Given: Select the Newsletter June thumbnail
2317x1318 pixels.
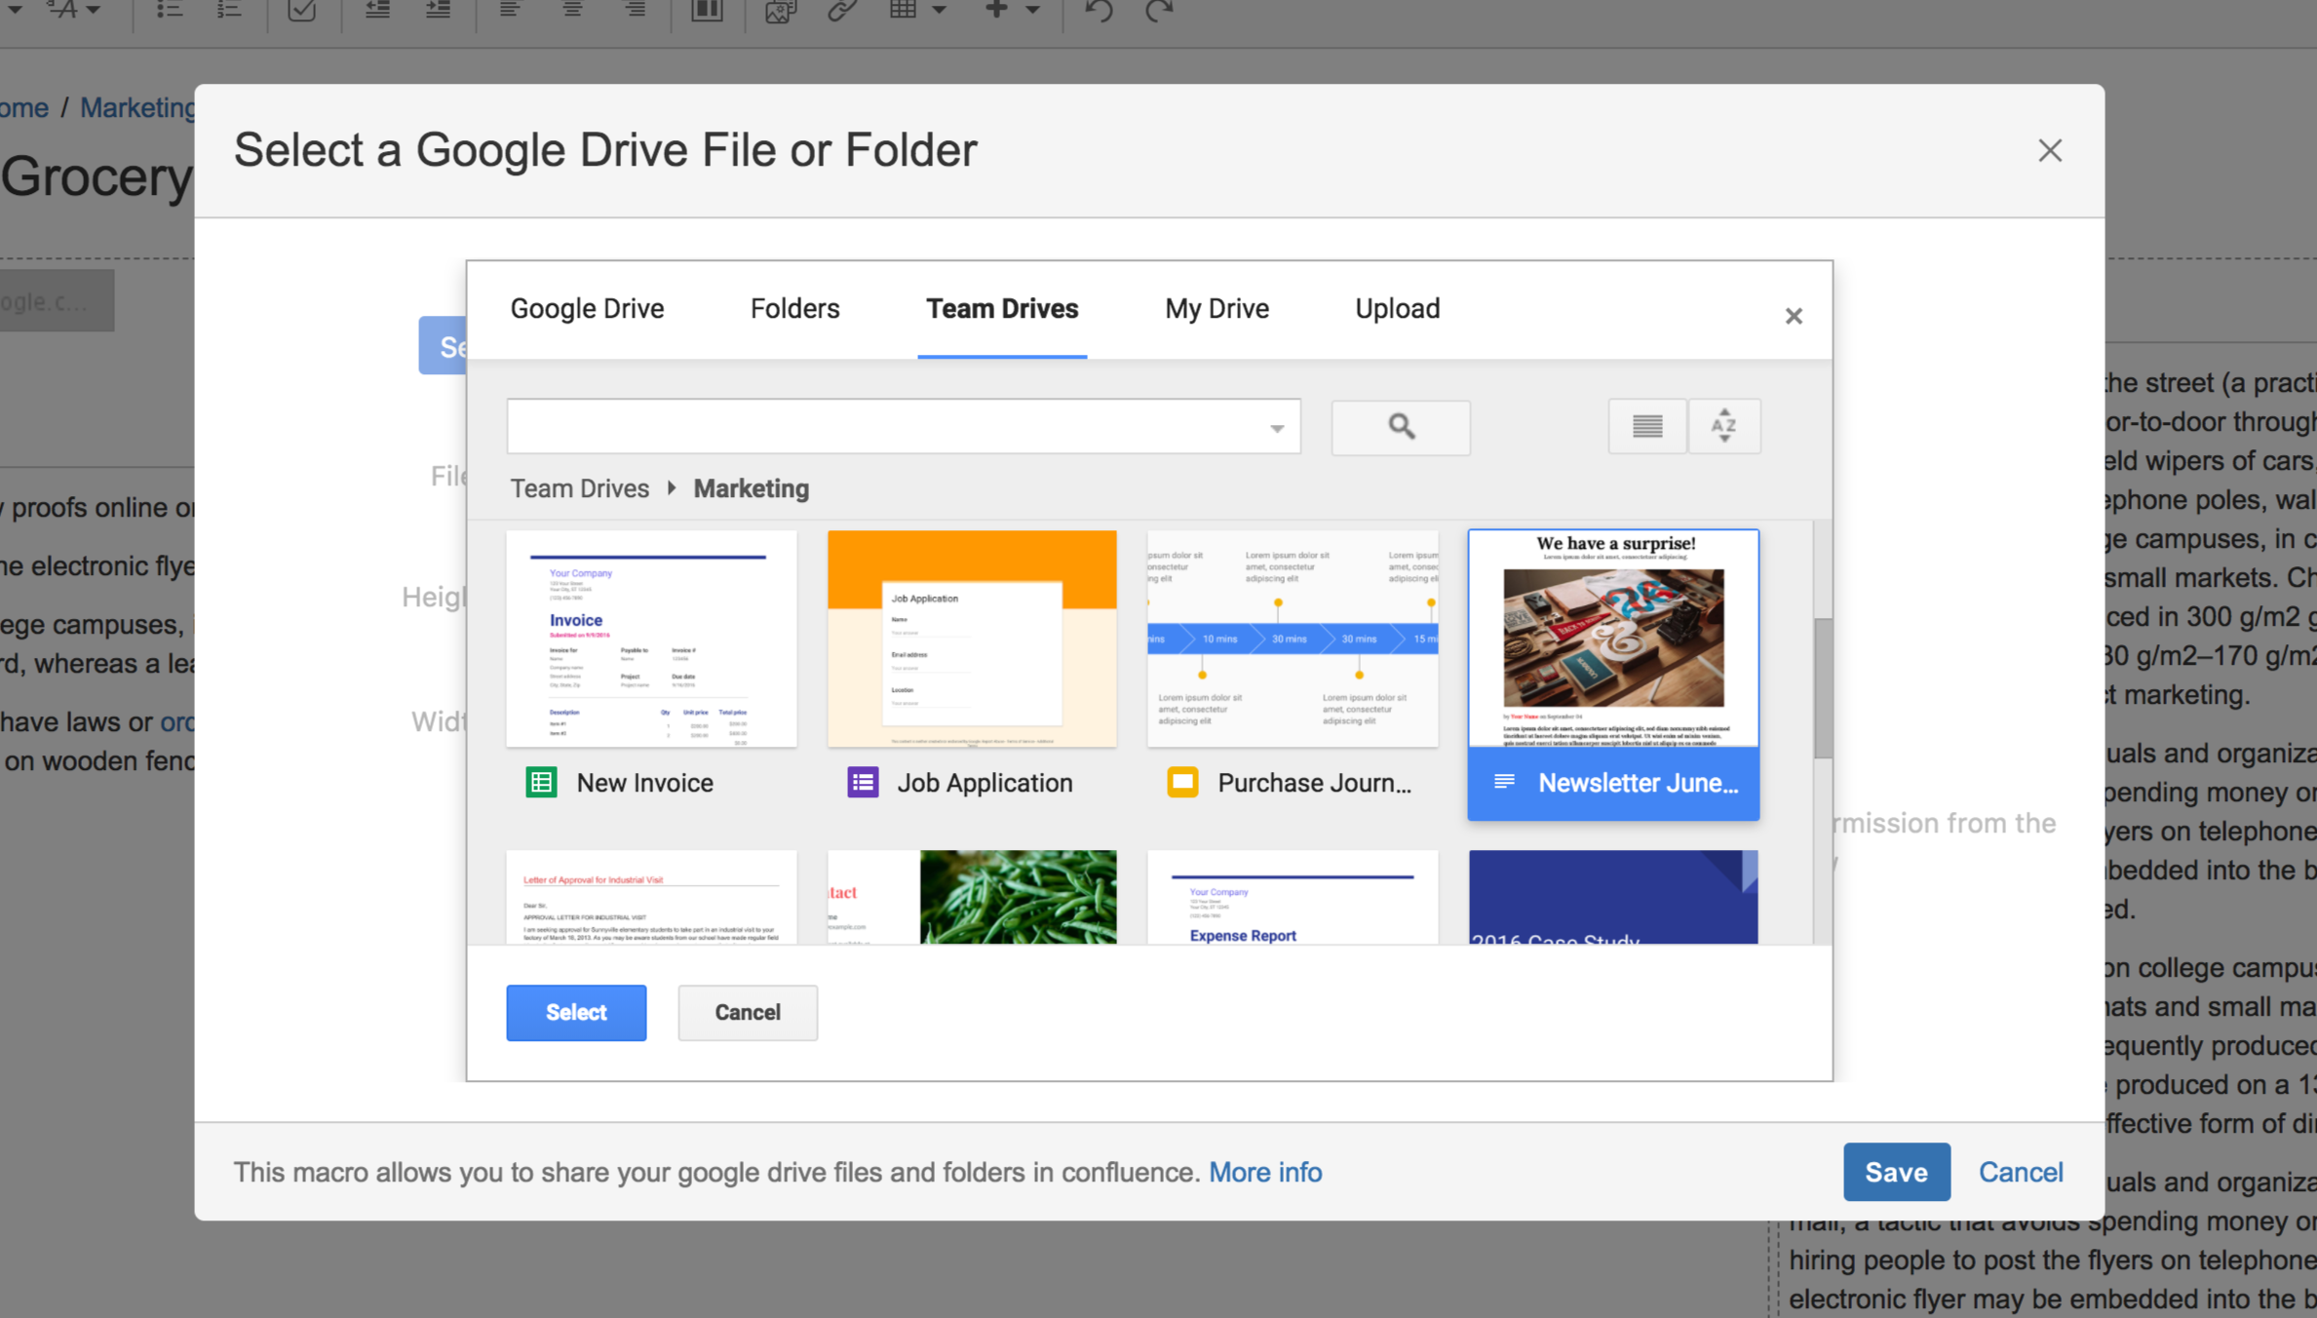Looking at the screenshot, I should [1613, 640].
